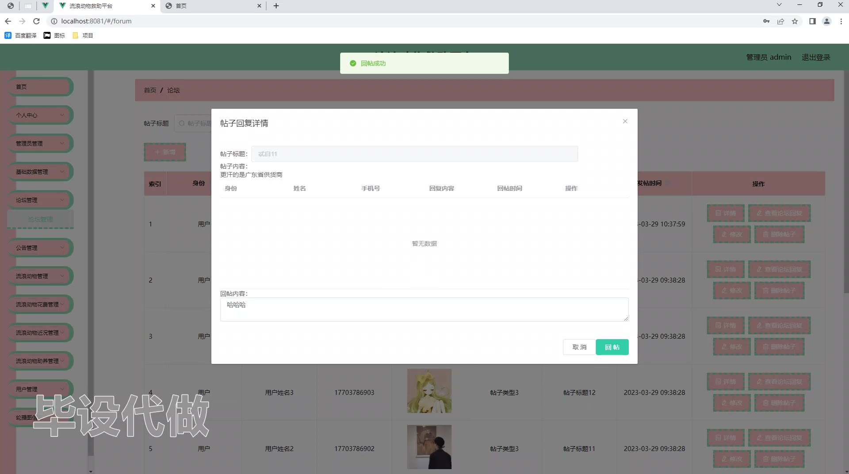Expand the 公告管理 sidebar menu
The height and width of the screenshot is (474, 849).
(40, 248)
